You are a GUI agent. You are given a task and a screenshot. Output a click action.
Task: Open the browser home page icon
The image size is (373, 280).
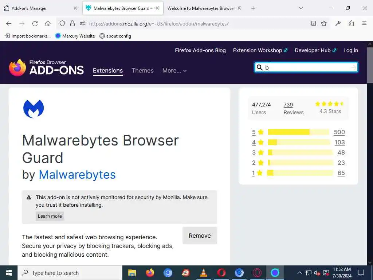tap(48, 24)
